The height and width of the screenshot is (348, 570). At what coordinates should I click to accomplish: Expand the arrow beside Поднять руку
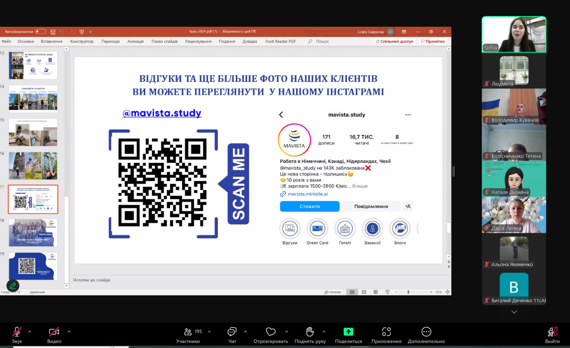coord(324,332)
